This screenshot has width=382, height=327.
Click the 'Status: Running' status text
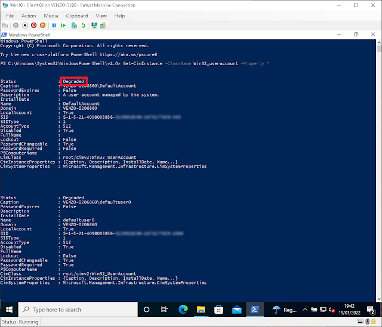[20, 322]
